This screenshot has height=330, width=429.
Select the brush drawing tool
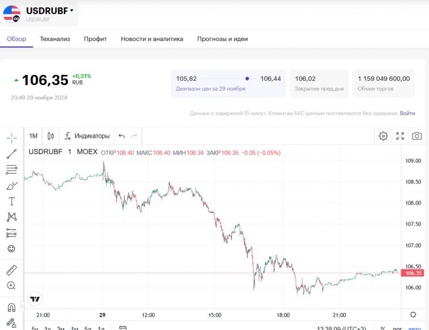pos(12,186)
